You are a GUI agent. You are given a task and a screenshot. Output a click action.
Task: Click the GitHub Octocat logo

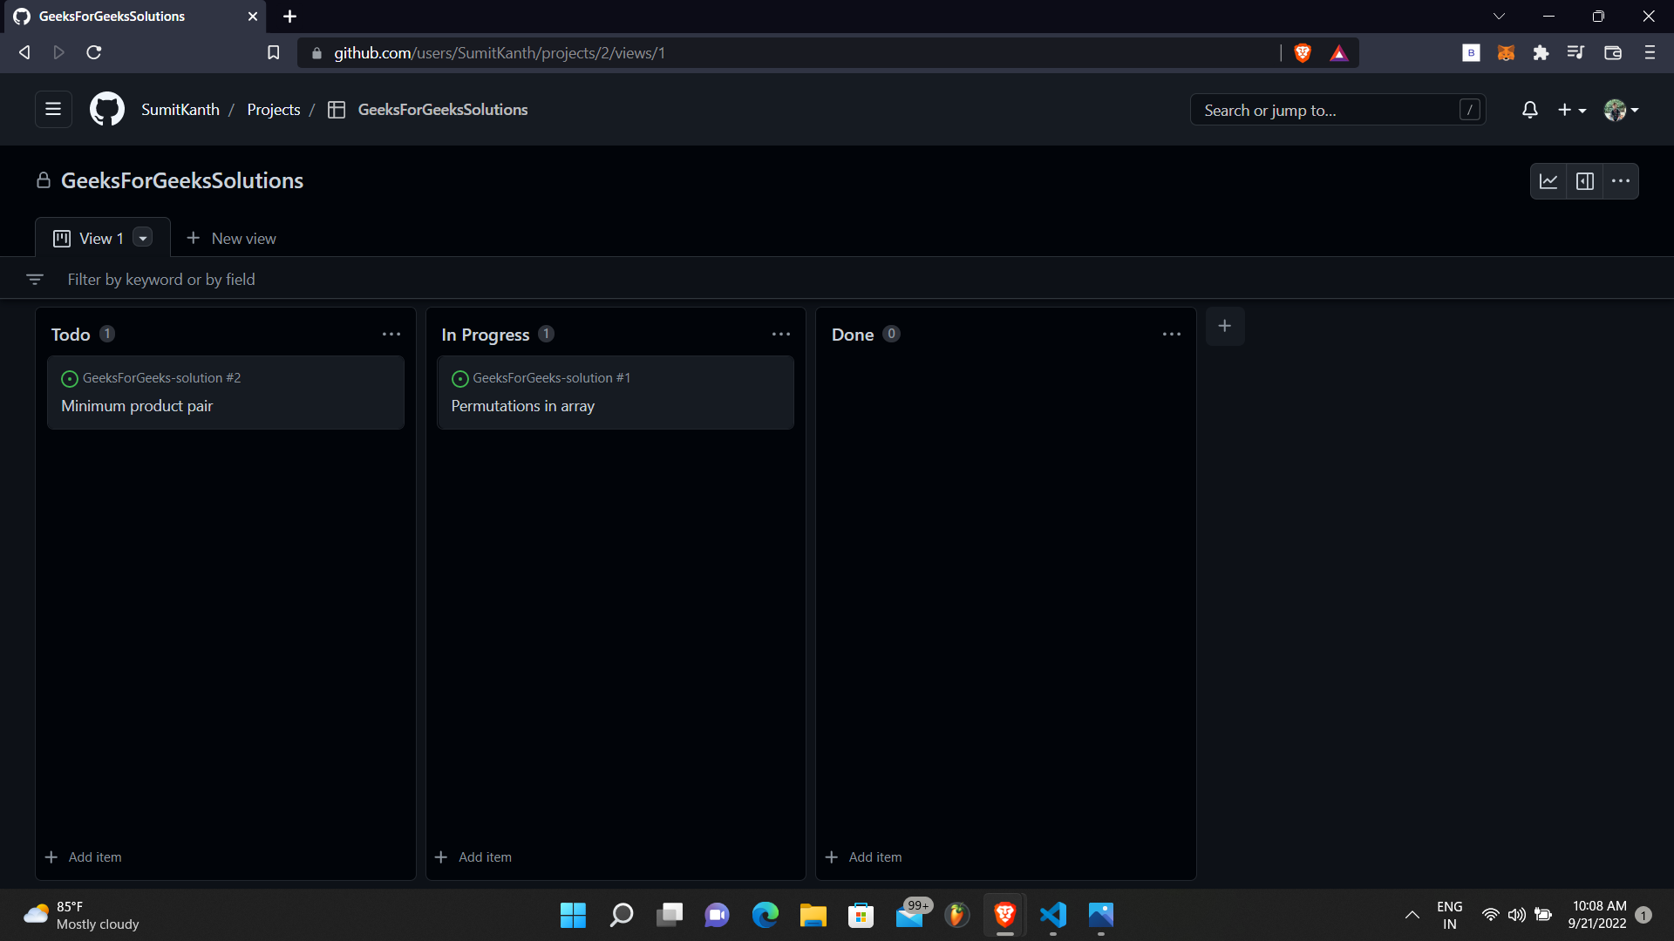click(x=107, y=110)
